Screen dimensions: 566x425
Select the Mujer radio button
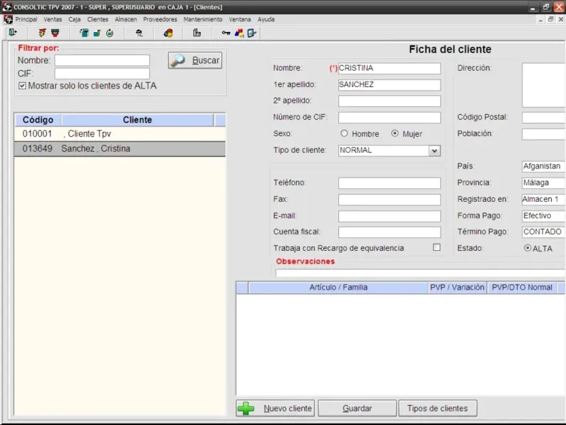click(x=395, y=133)
